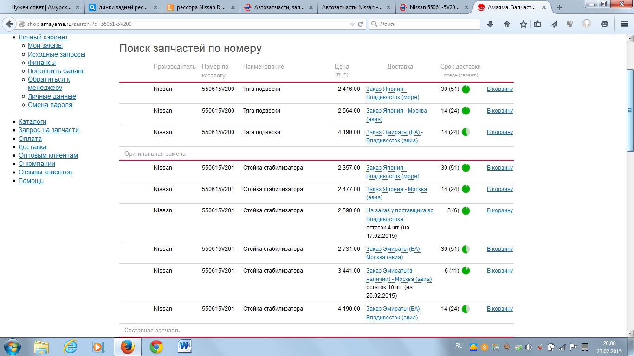This screenshot has width=634, height=356.
Task: Click the power plug tray icon
Action: click(551, 347)
